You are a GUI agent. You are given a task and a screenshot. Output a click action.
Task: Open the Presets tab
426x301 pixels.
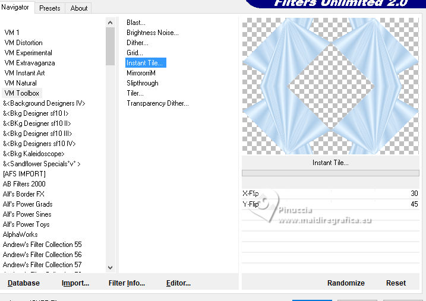[50, 8]
